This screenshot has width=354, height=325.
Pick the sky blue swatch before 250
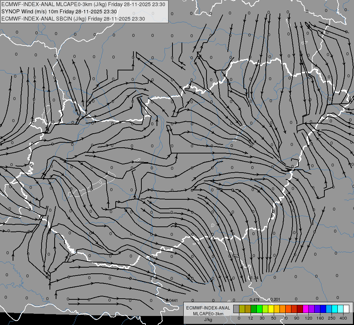[x=329, y=309]
